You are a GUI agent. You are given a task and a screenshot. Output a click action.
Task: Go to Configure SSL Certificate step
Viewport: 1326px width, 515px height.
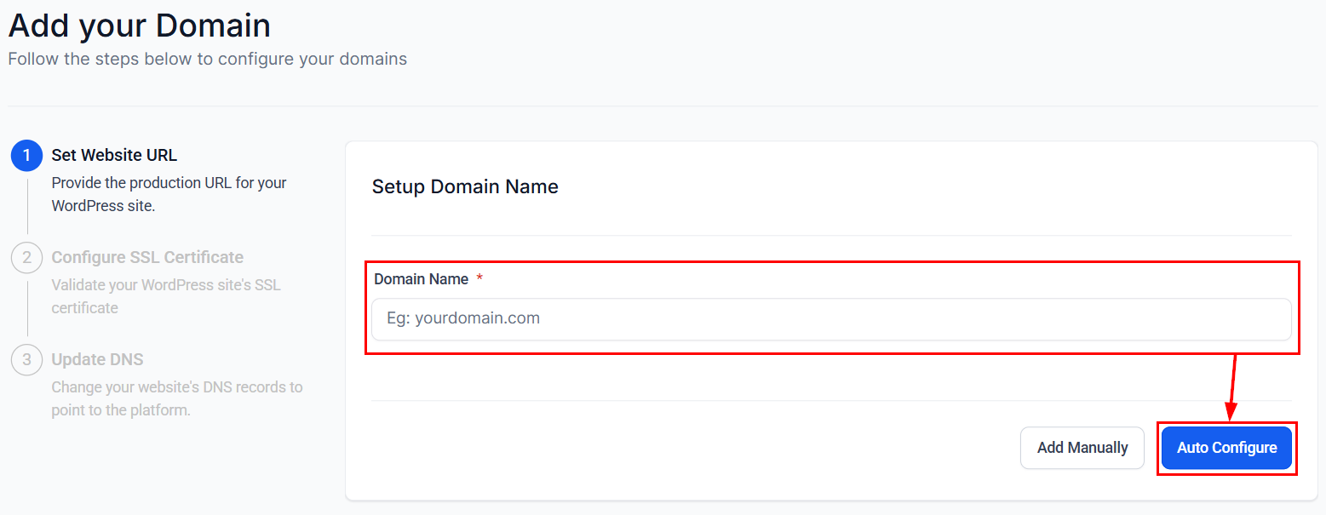point(147,257)
